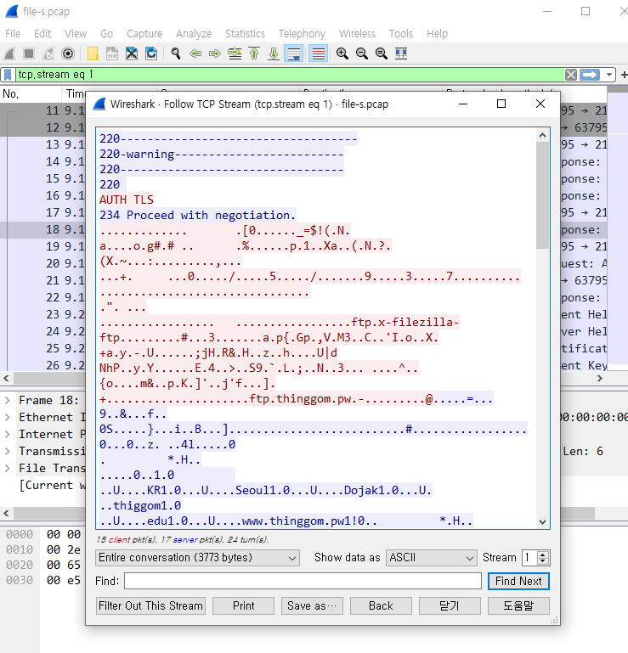This screenshot has height=653, width=628.
Task: Click the Stream number field
Action: pyautogui.click(x=529, y=558)
